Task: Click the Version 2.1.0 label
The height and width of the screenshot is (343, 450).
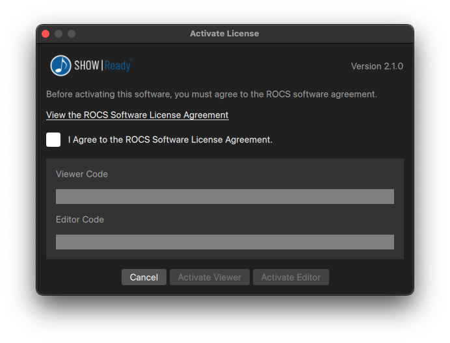Action: coord(377,66)
